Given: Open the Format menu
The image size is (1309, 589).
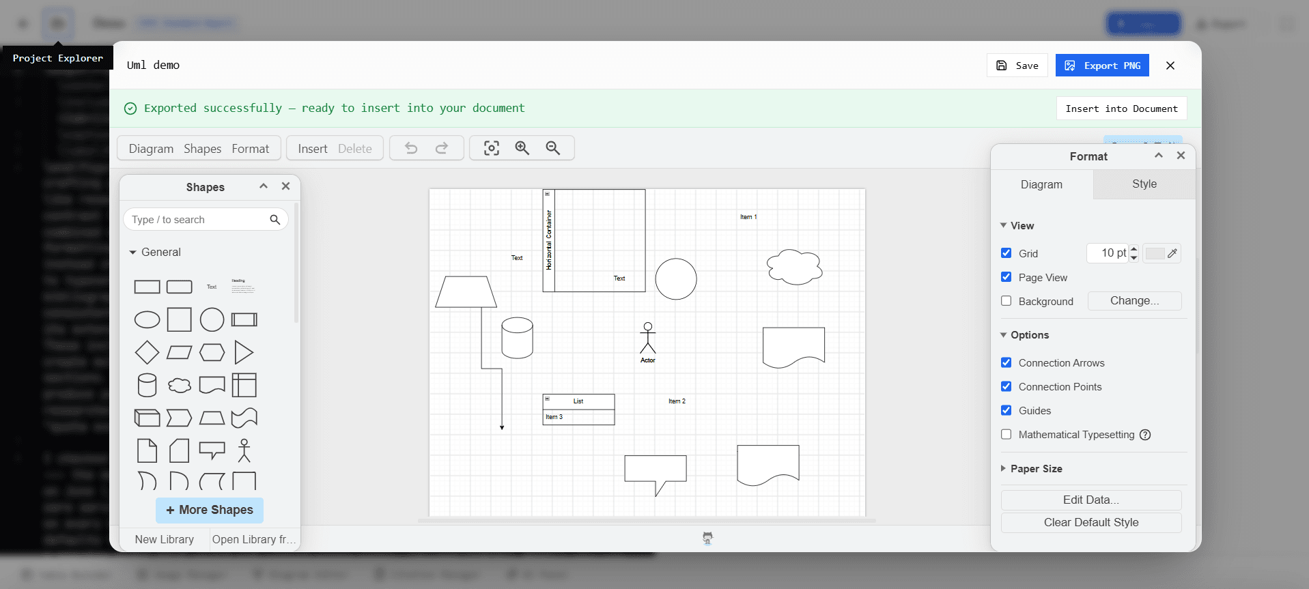Looking at the screenshot, I should click(x=251, y=148).
